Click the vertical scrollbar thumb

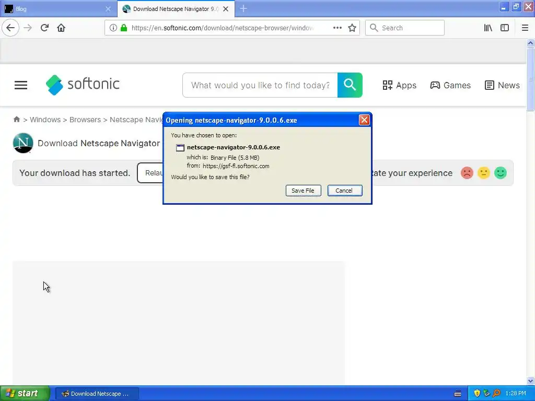[530, 79]
